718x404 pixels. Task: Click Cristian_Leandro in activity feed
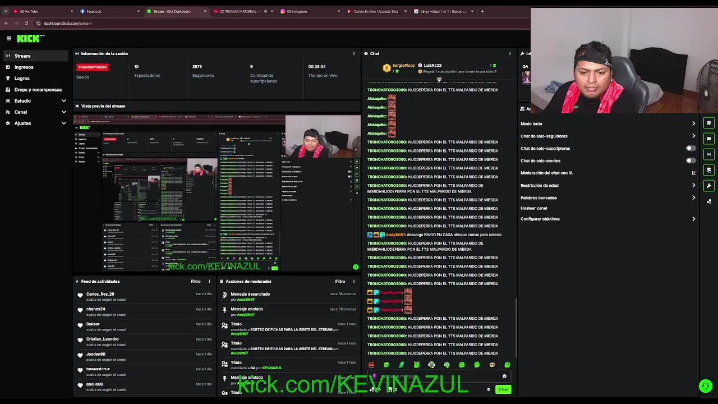pyautogui.click(x=103, y=339)
